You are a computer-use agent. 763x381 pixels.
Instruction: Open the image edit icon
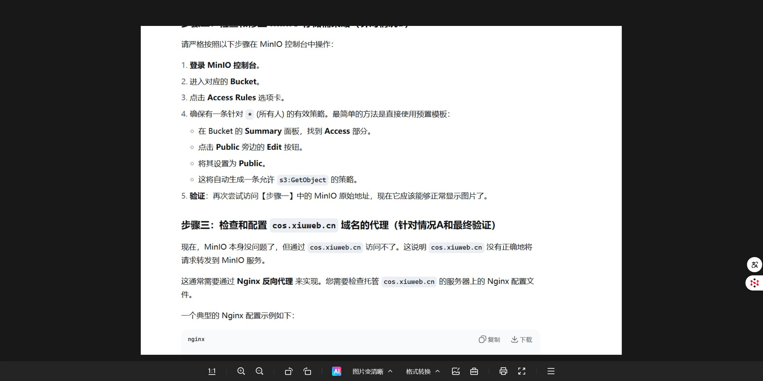point(456,371)
